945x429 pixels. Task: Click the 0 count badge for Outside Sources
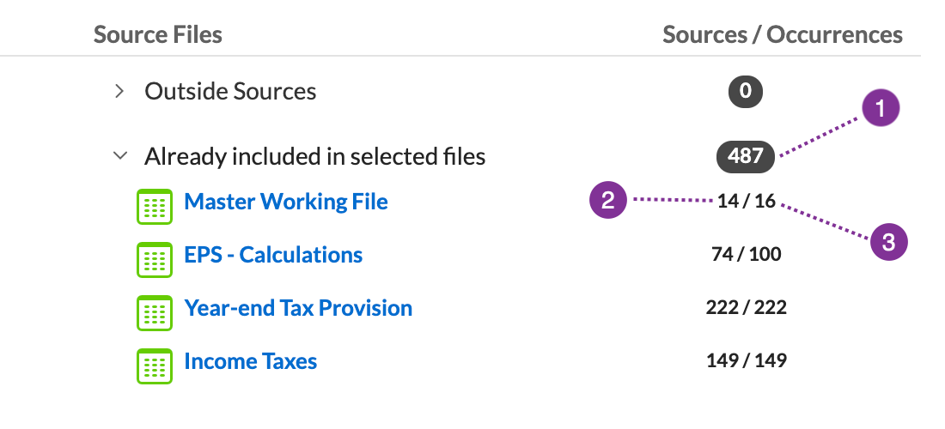[746, 92]
